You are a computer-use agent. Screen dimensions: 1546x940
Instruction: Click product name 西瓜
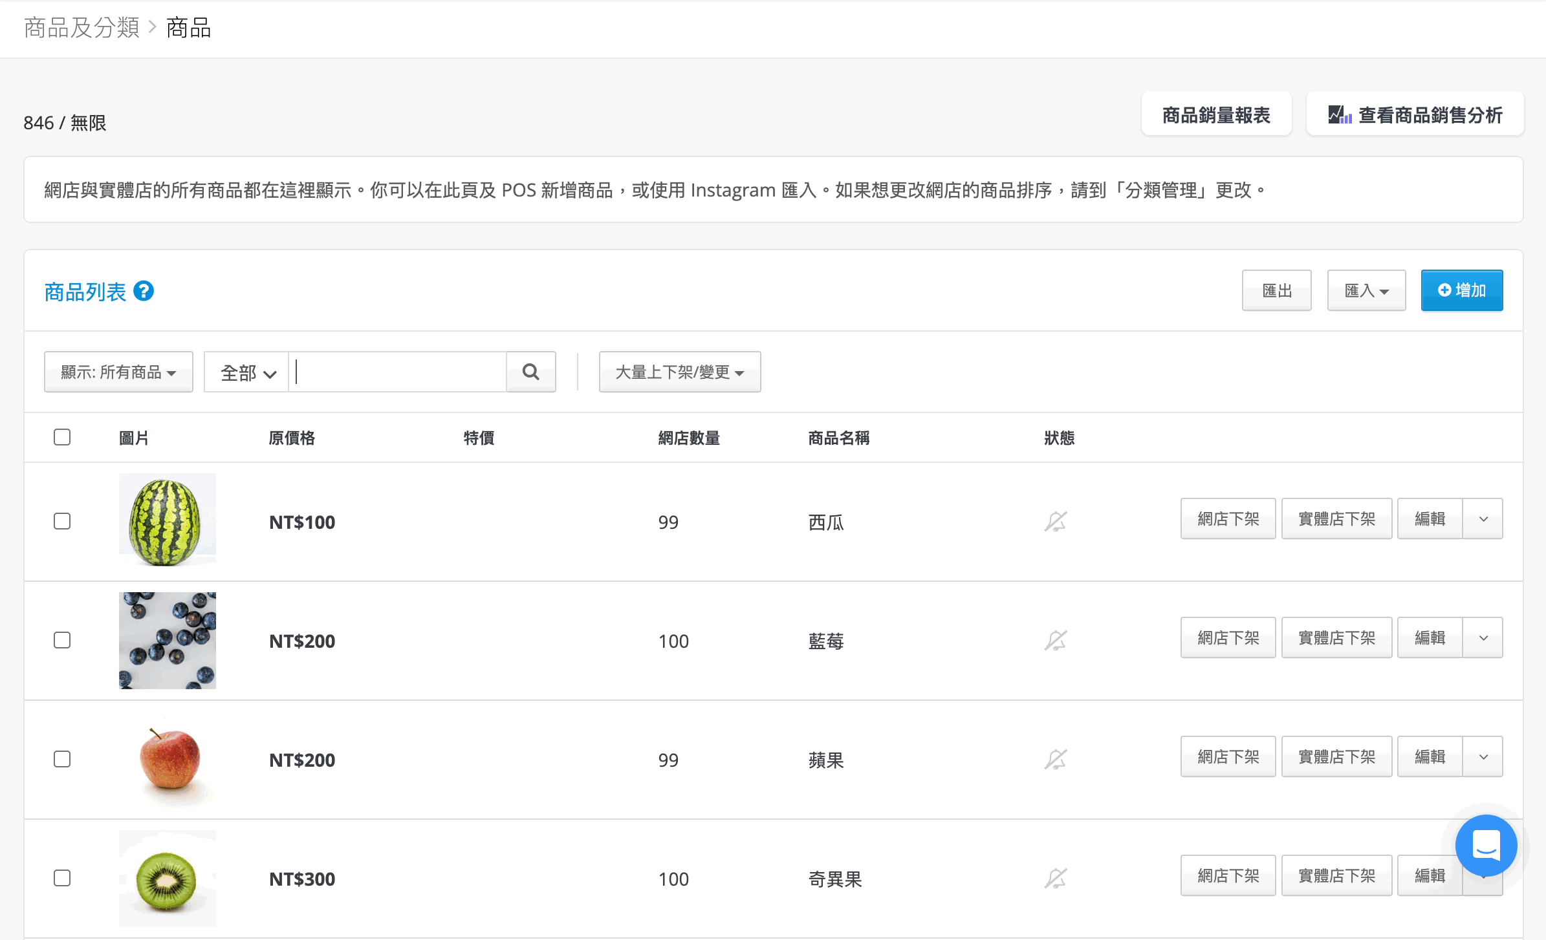pyautogui.click(x=826, y=522)
